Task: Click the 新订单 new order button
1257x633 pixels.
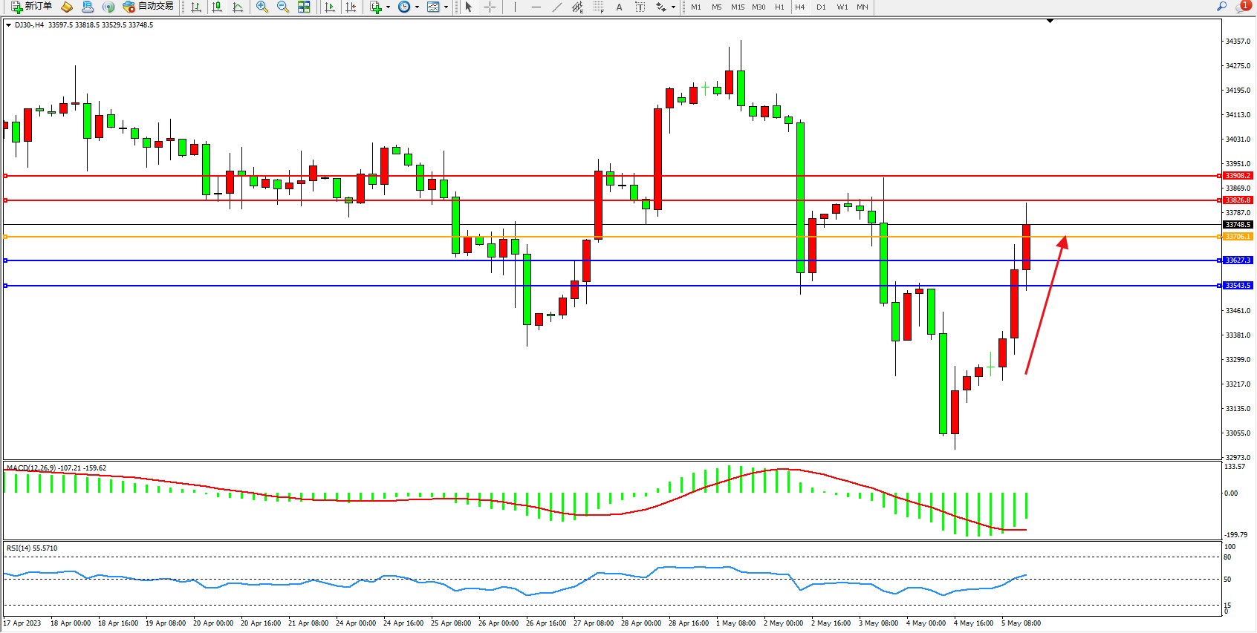Action: (32, 7)
